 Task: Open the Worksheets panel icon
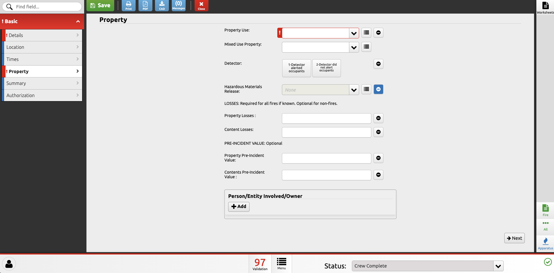click(545, 8)
